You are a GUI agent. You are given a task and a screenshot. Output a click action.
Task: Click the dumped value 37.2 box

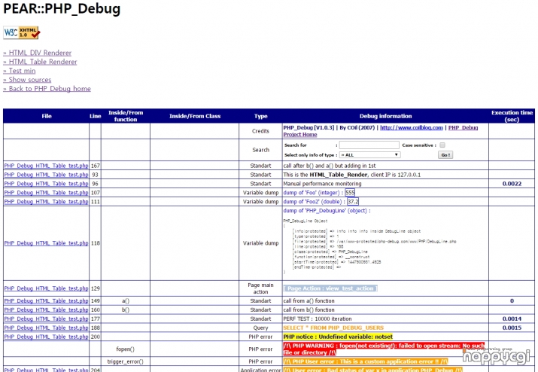click(353, 201)
